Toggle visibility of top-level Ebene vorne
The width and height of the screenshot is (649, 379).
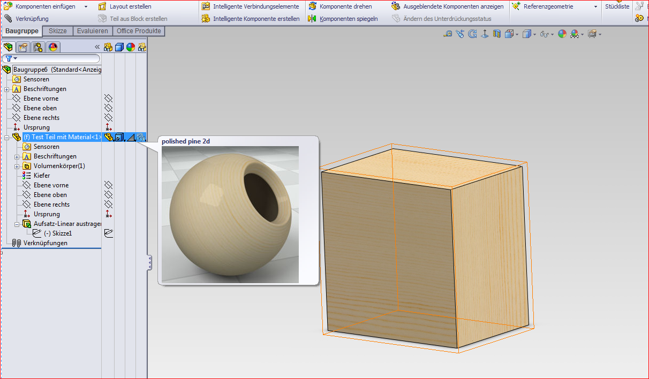tap(108, 98)
